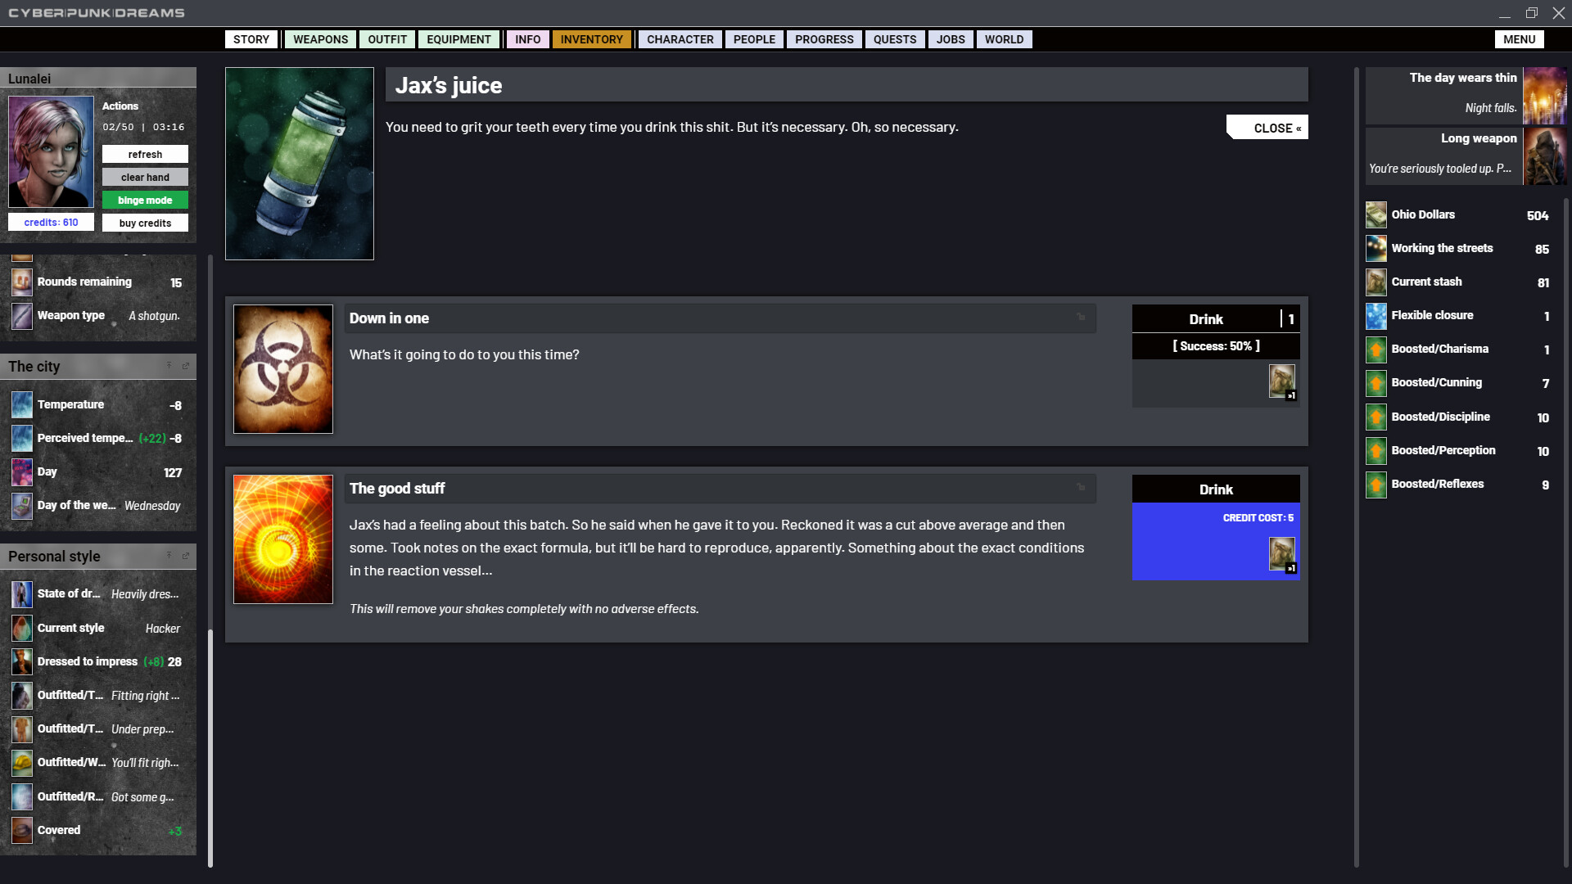Toggle binge mode button on
Image resolution: width=1572 pixels, height=884 pixels.
[x=145, y=200]
